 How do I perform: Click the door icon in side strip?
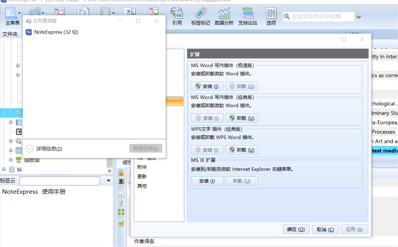click(x=121, y=181)
